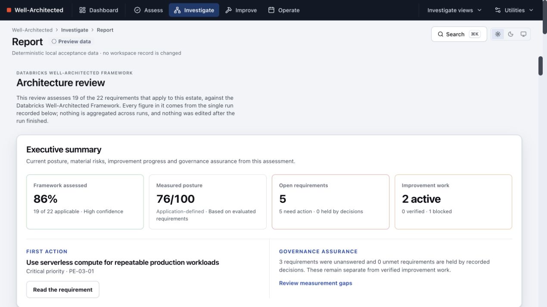
Task: Click '5 need action · 0 held by decisions'
Action: [321, 212]
